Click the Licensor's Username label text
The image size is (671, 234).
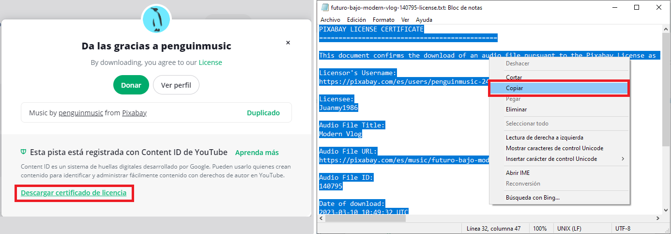coord(358,73)
